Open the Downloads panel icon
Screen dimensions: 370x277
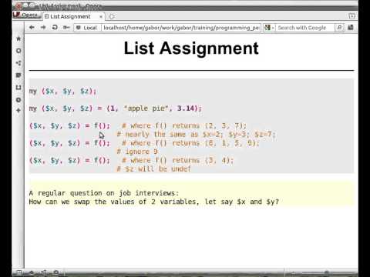(18, 88)
